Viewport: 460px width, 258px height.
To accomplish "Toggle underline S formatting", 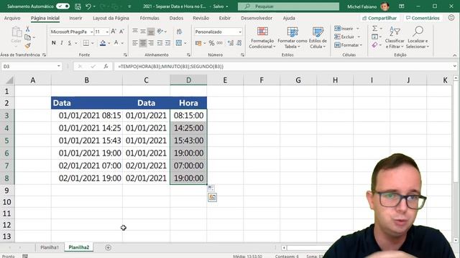I will pos(70,43).
